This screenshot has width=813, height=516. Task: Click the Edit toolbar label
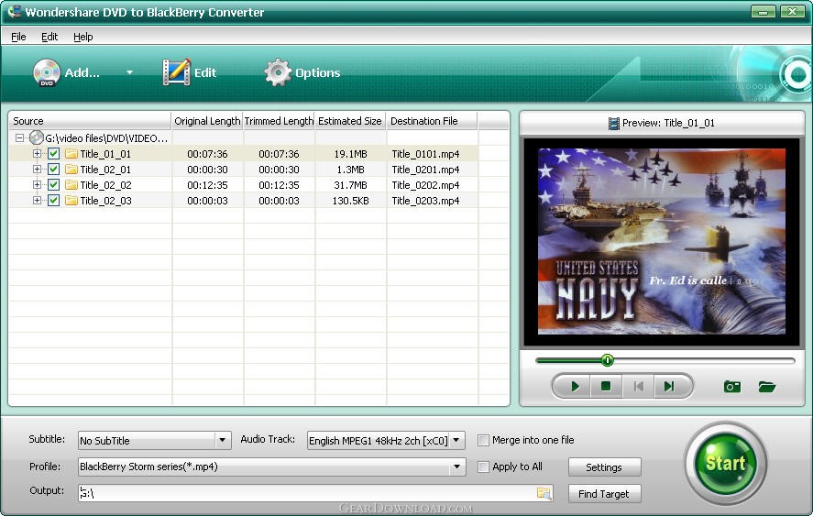coord(205,72)
